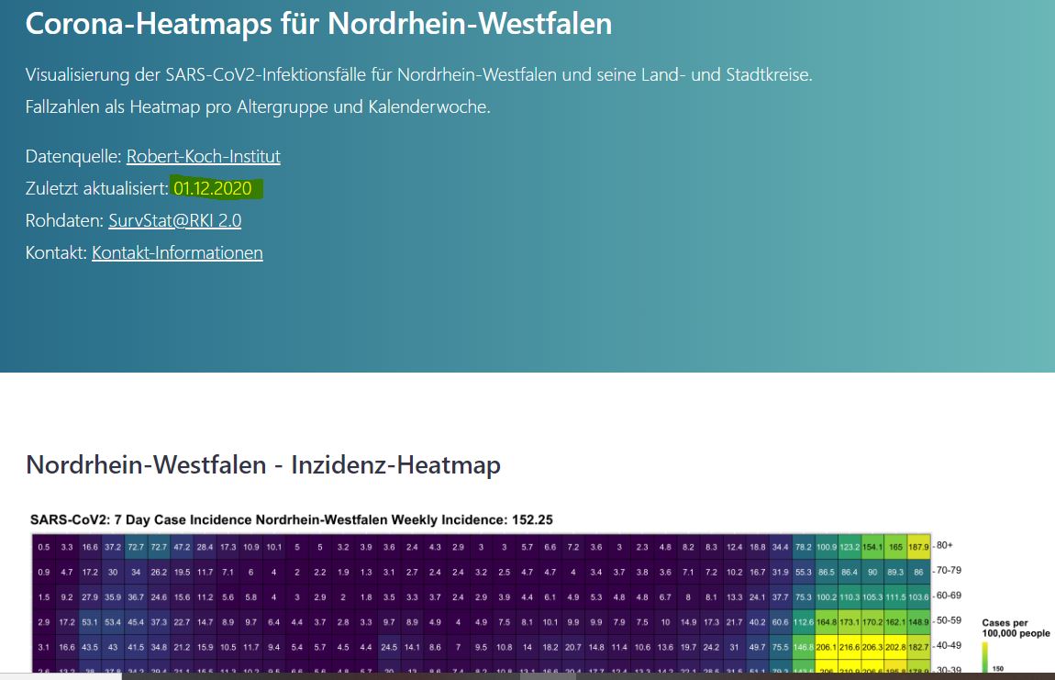Open the Robert-Koch-Institut data source link
The image size is (1055, 680).
coord(203,156)
